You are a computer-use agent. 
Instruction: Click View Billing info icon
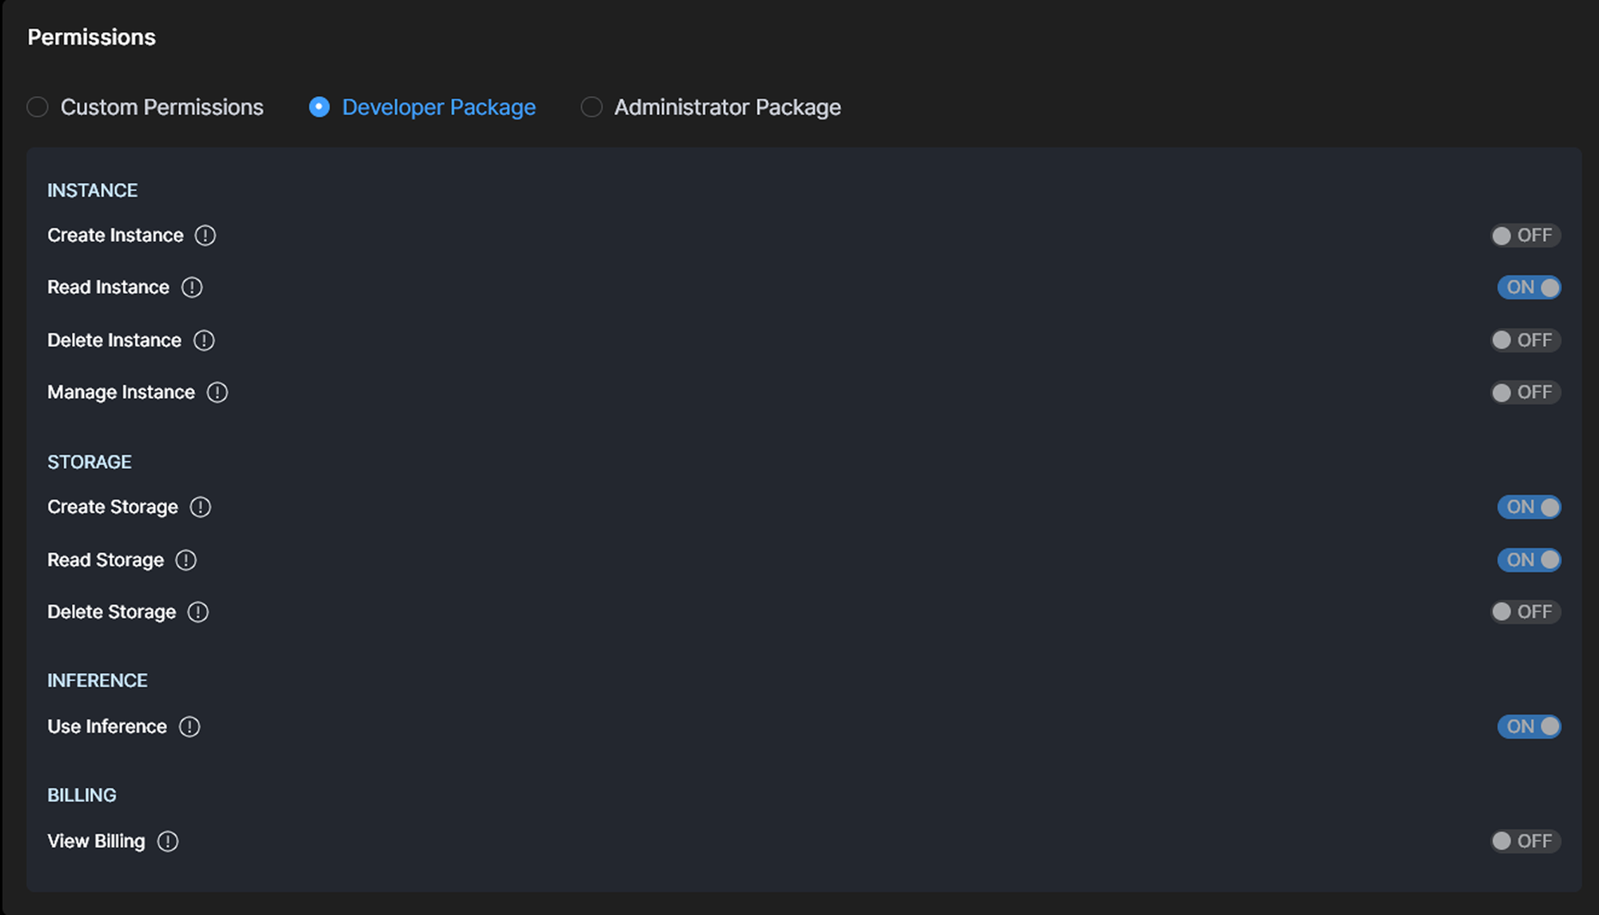168,841
